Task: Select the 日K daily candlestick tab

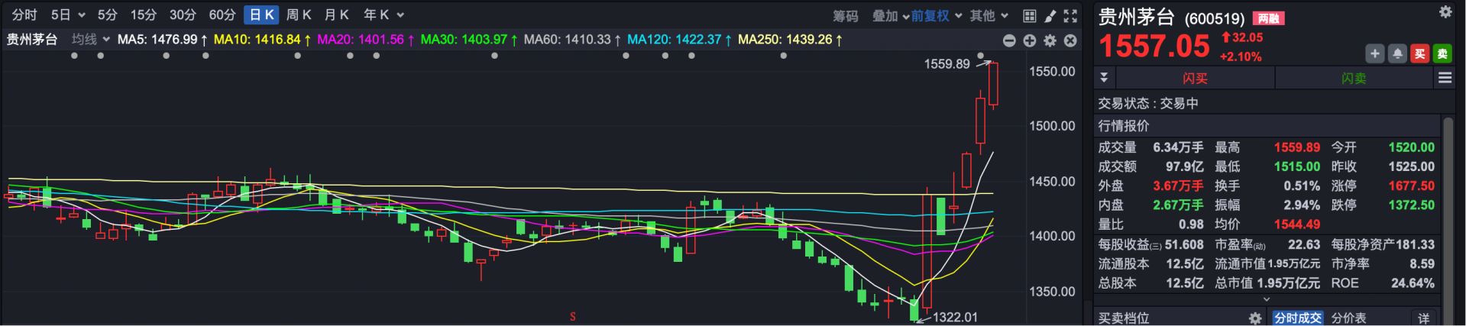Action: 261,15
